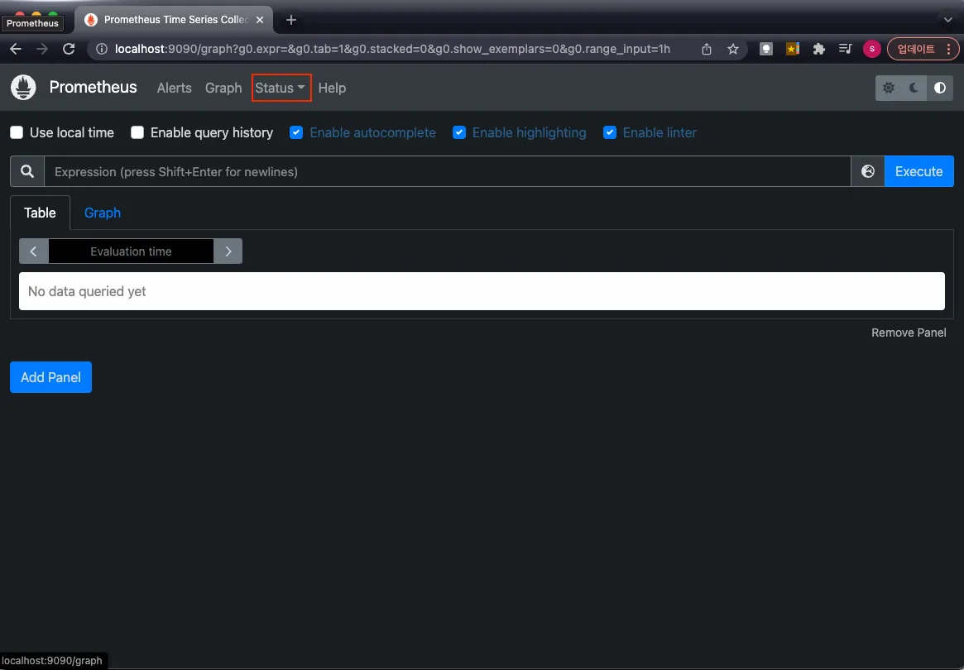
Task: Click the 'No data queried yet' message
Action: point(87,291)
